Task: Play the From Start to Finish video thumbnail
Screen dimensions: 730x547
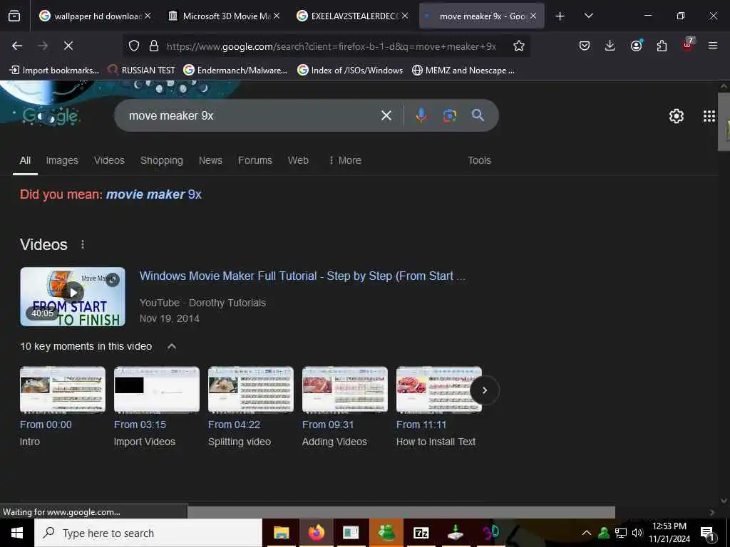Action: [x=73, y=296]
